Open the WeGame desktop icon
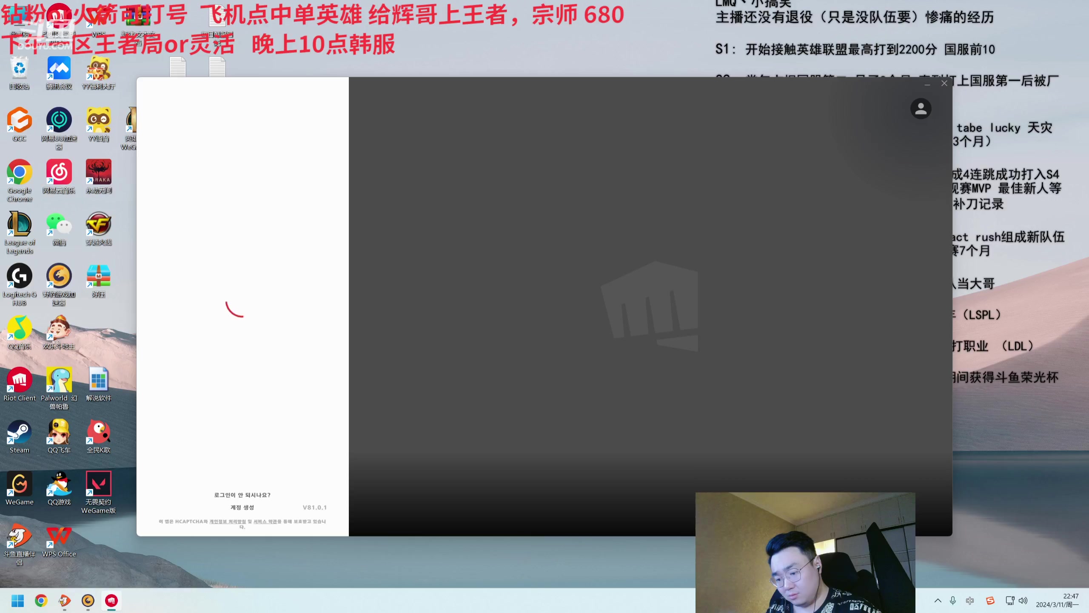 pyautogui.click(x=20, y=488)
